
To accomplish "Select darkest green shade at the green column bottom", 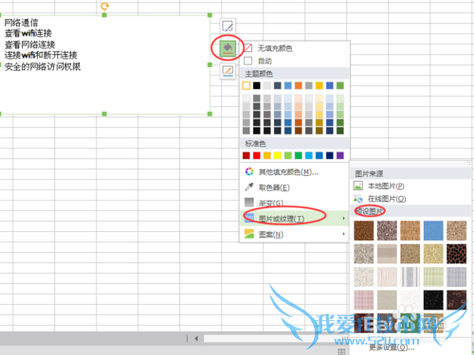I will pyautogui.click(x=340, y=131).
